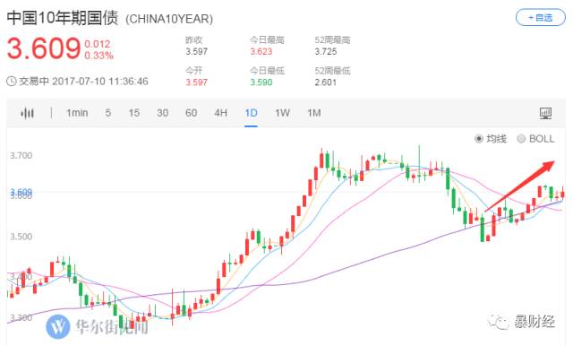
Task: Select the 30 minute interval tab
Action: 163,113
